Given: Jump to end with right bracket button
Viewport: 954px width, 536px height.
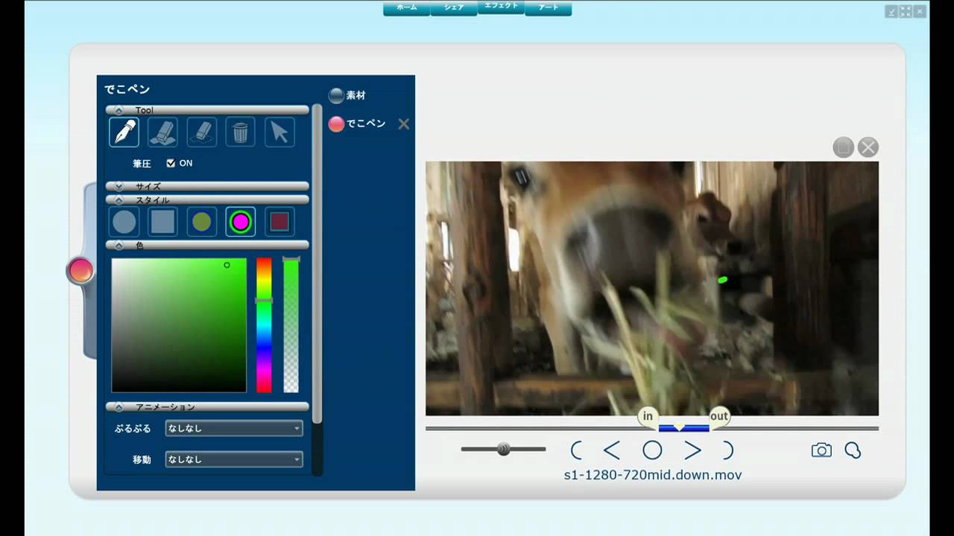Looking at the screenshot, I should [728, 450].
